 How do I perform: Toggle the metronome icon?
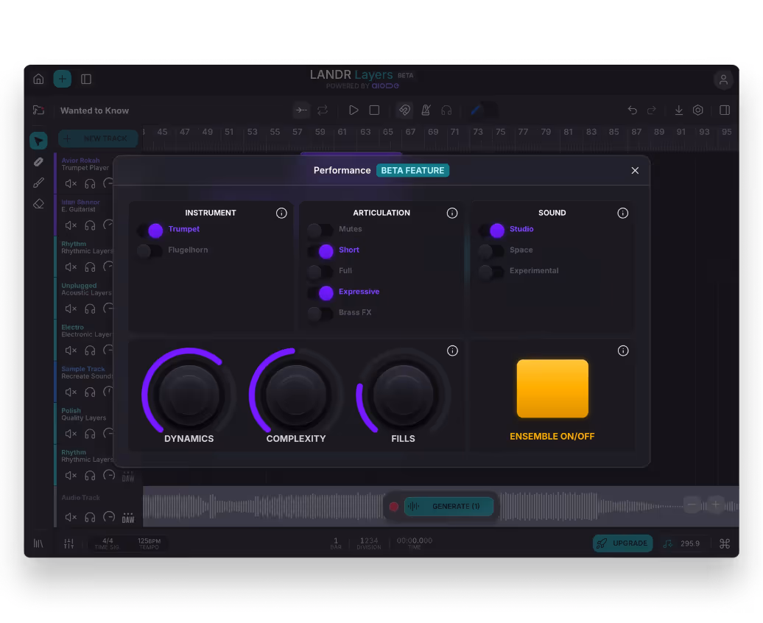tap(426, 110)
